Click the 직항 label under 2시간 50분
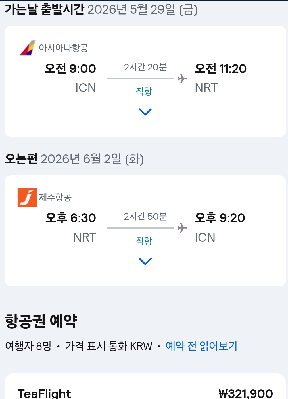 pos(144,241)
